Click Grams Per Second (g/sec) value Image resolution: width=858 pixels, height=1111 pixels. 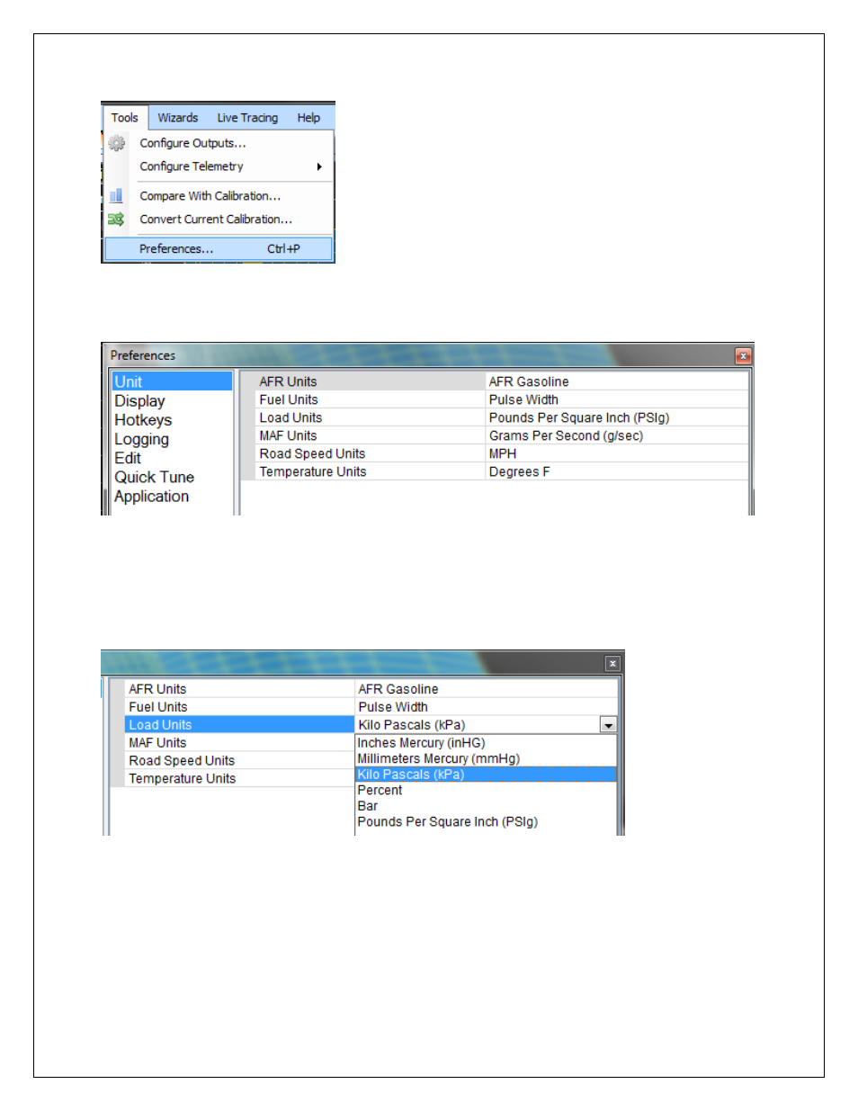click(x=617, y=435)
